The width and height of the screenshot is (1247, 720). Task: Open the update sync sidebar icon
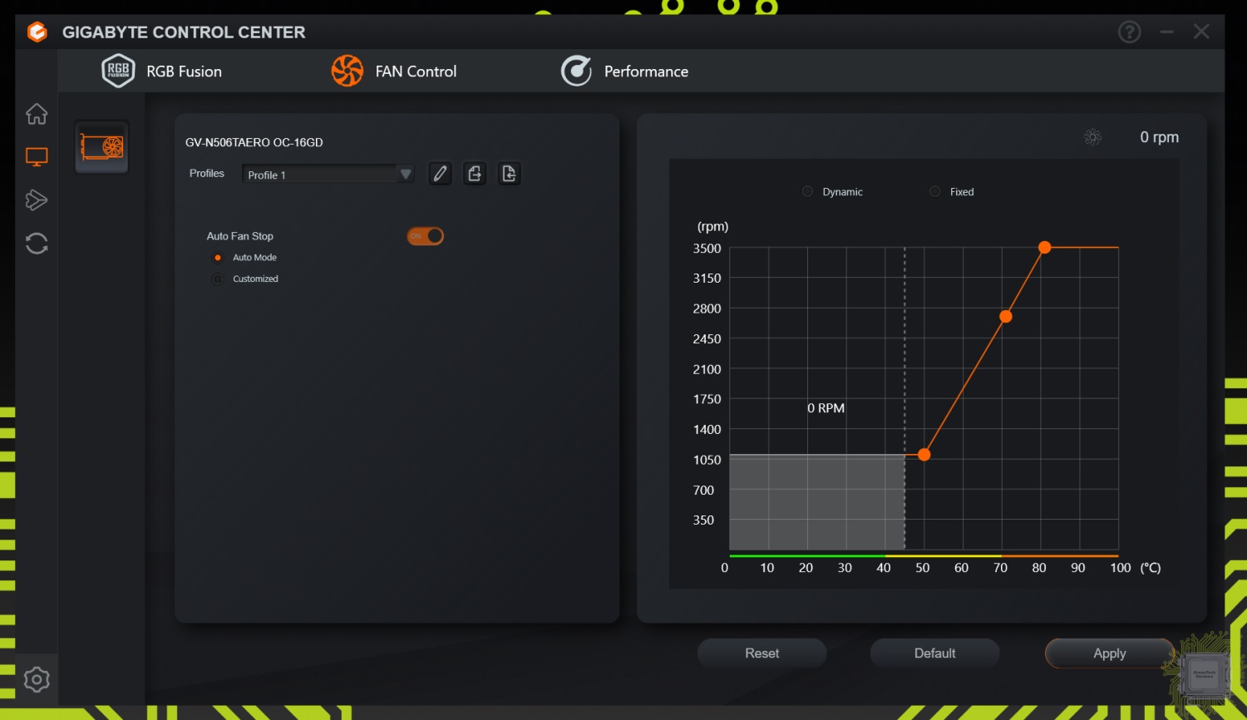point(37,243)
